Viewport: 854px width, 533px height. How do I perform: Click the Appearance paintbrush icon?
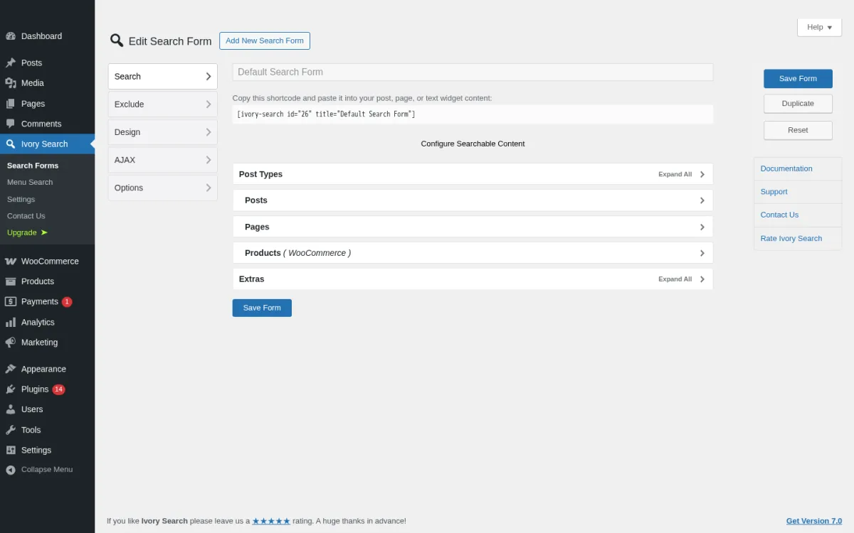11,369
